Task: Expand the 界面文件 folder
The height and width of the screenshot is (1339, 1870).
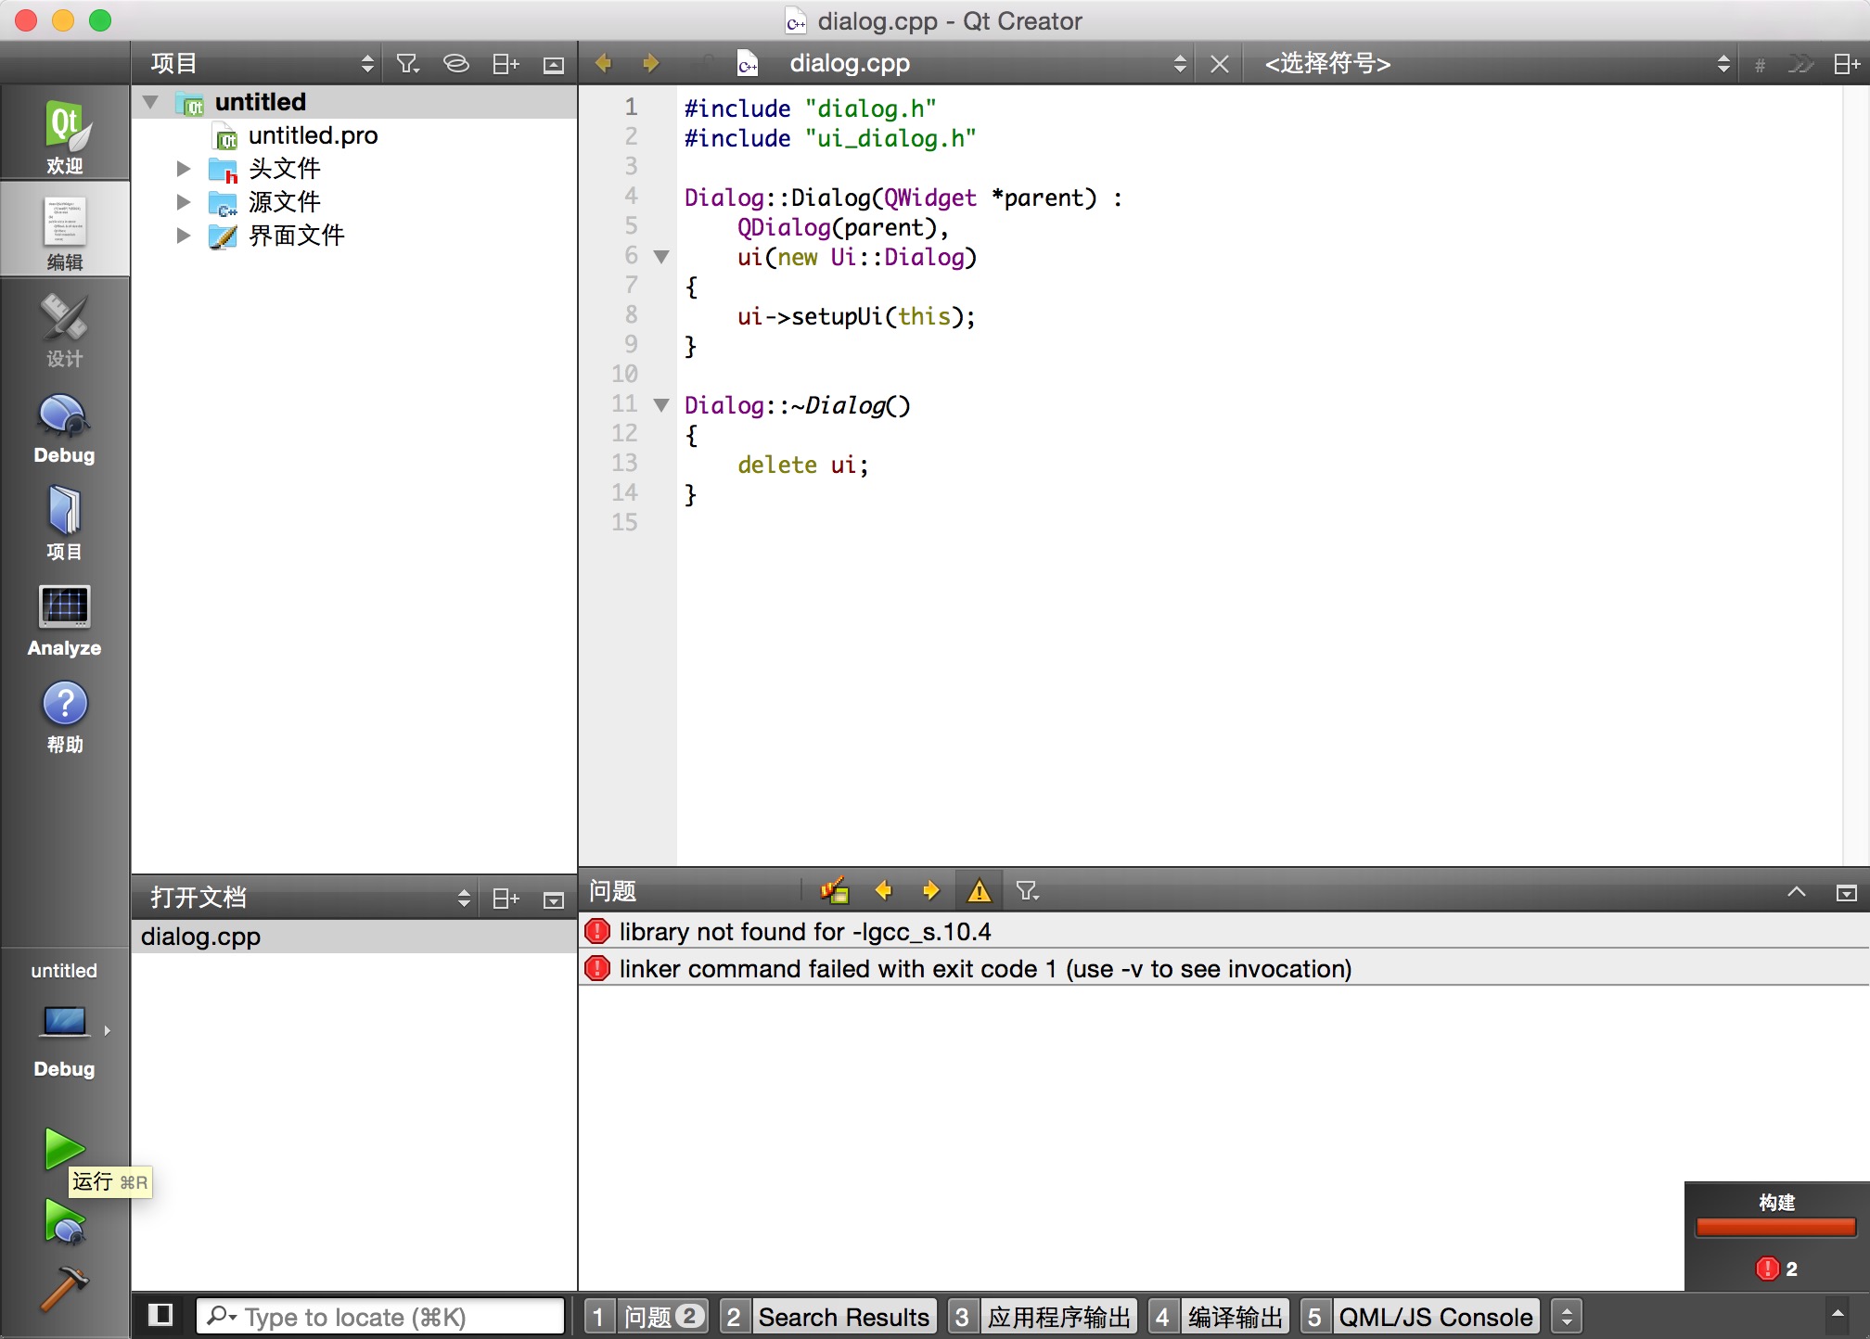Action: (184, 236)
